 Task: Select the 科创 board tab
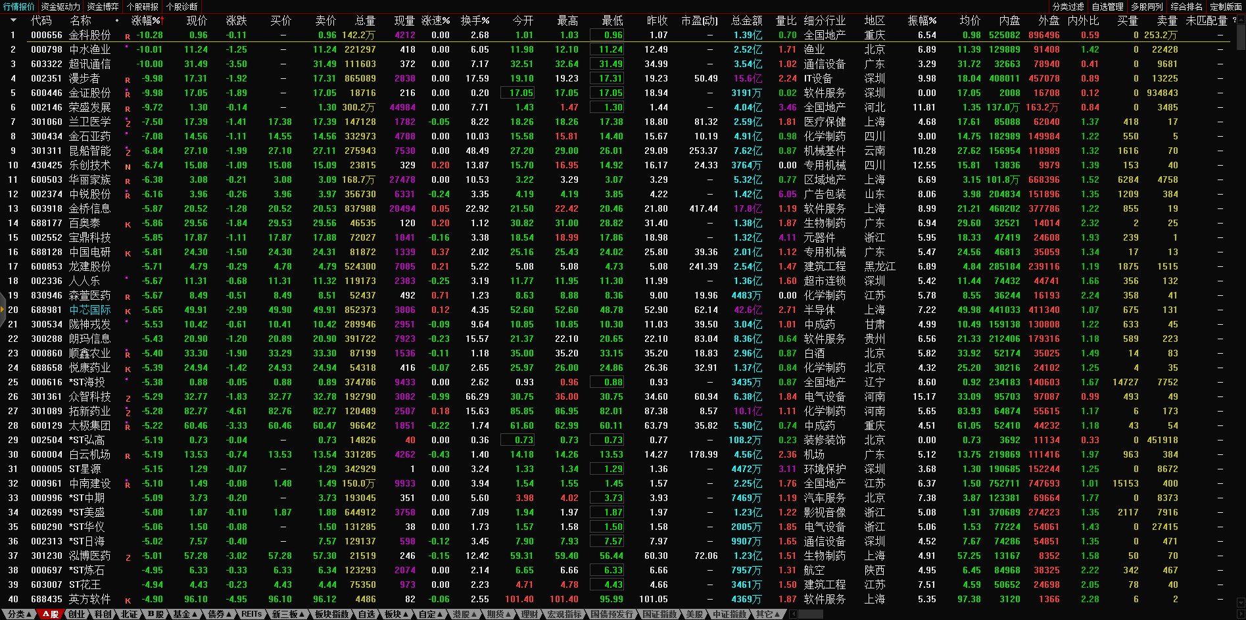103,614
